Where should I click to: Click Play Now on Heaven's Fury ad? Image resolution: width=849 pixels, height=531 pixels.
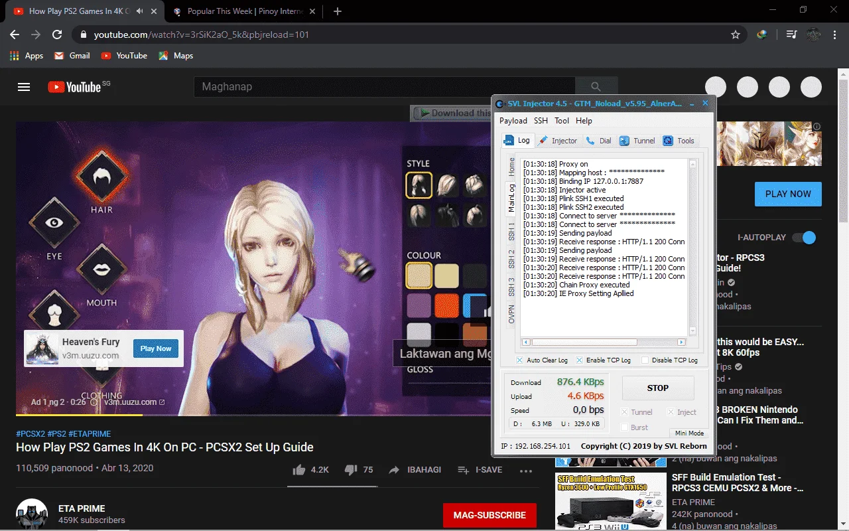(x=156, y=348)
